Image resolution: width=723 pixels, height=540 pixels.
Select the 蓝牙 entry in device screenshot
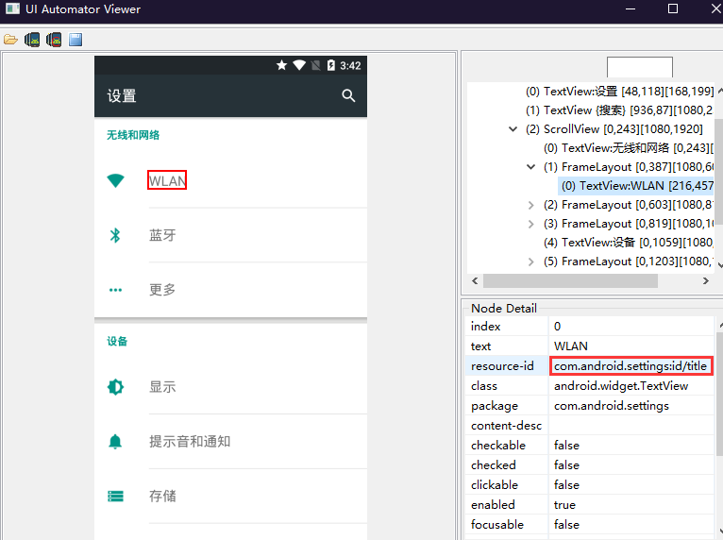click(x=162, y=235)
